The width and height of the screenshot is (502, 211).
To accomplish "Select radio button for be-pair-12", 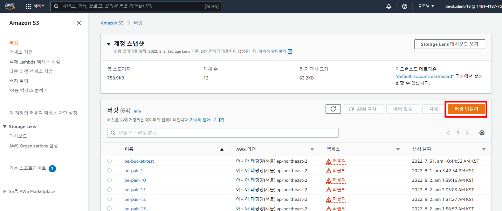I will (109, 199).
